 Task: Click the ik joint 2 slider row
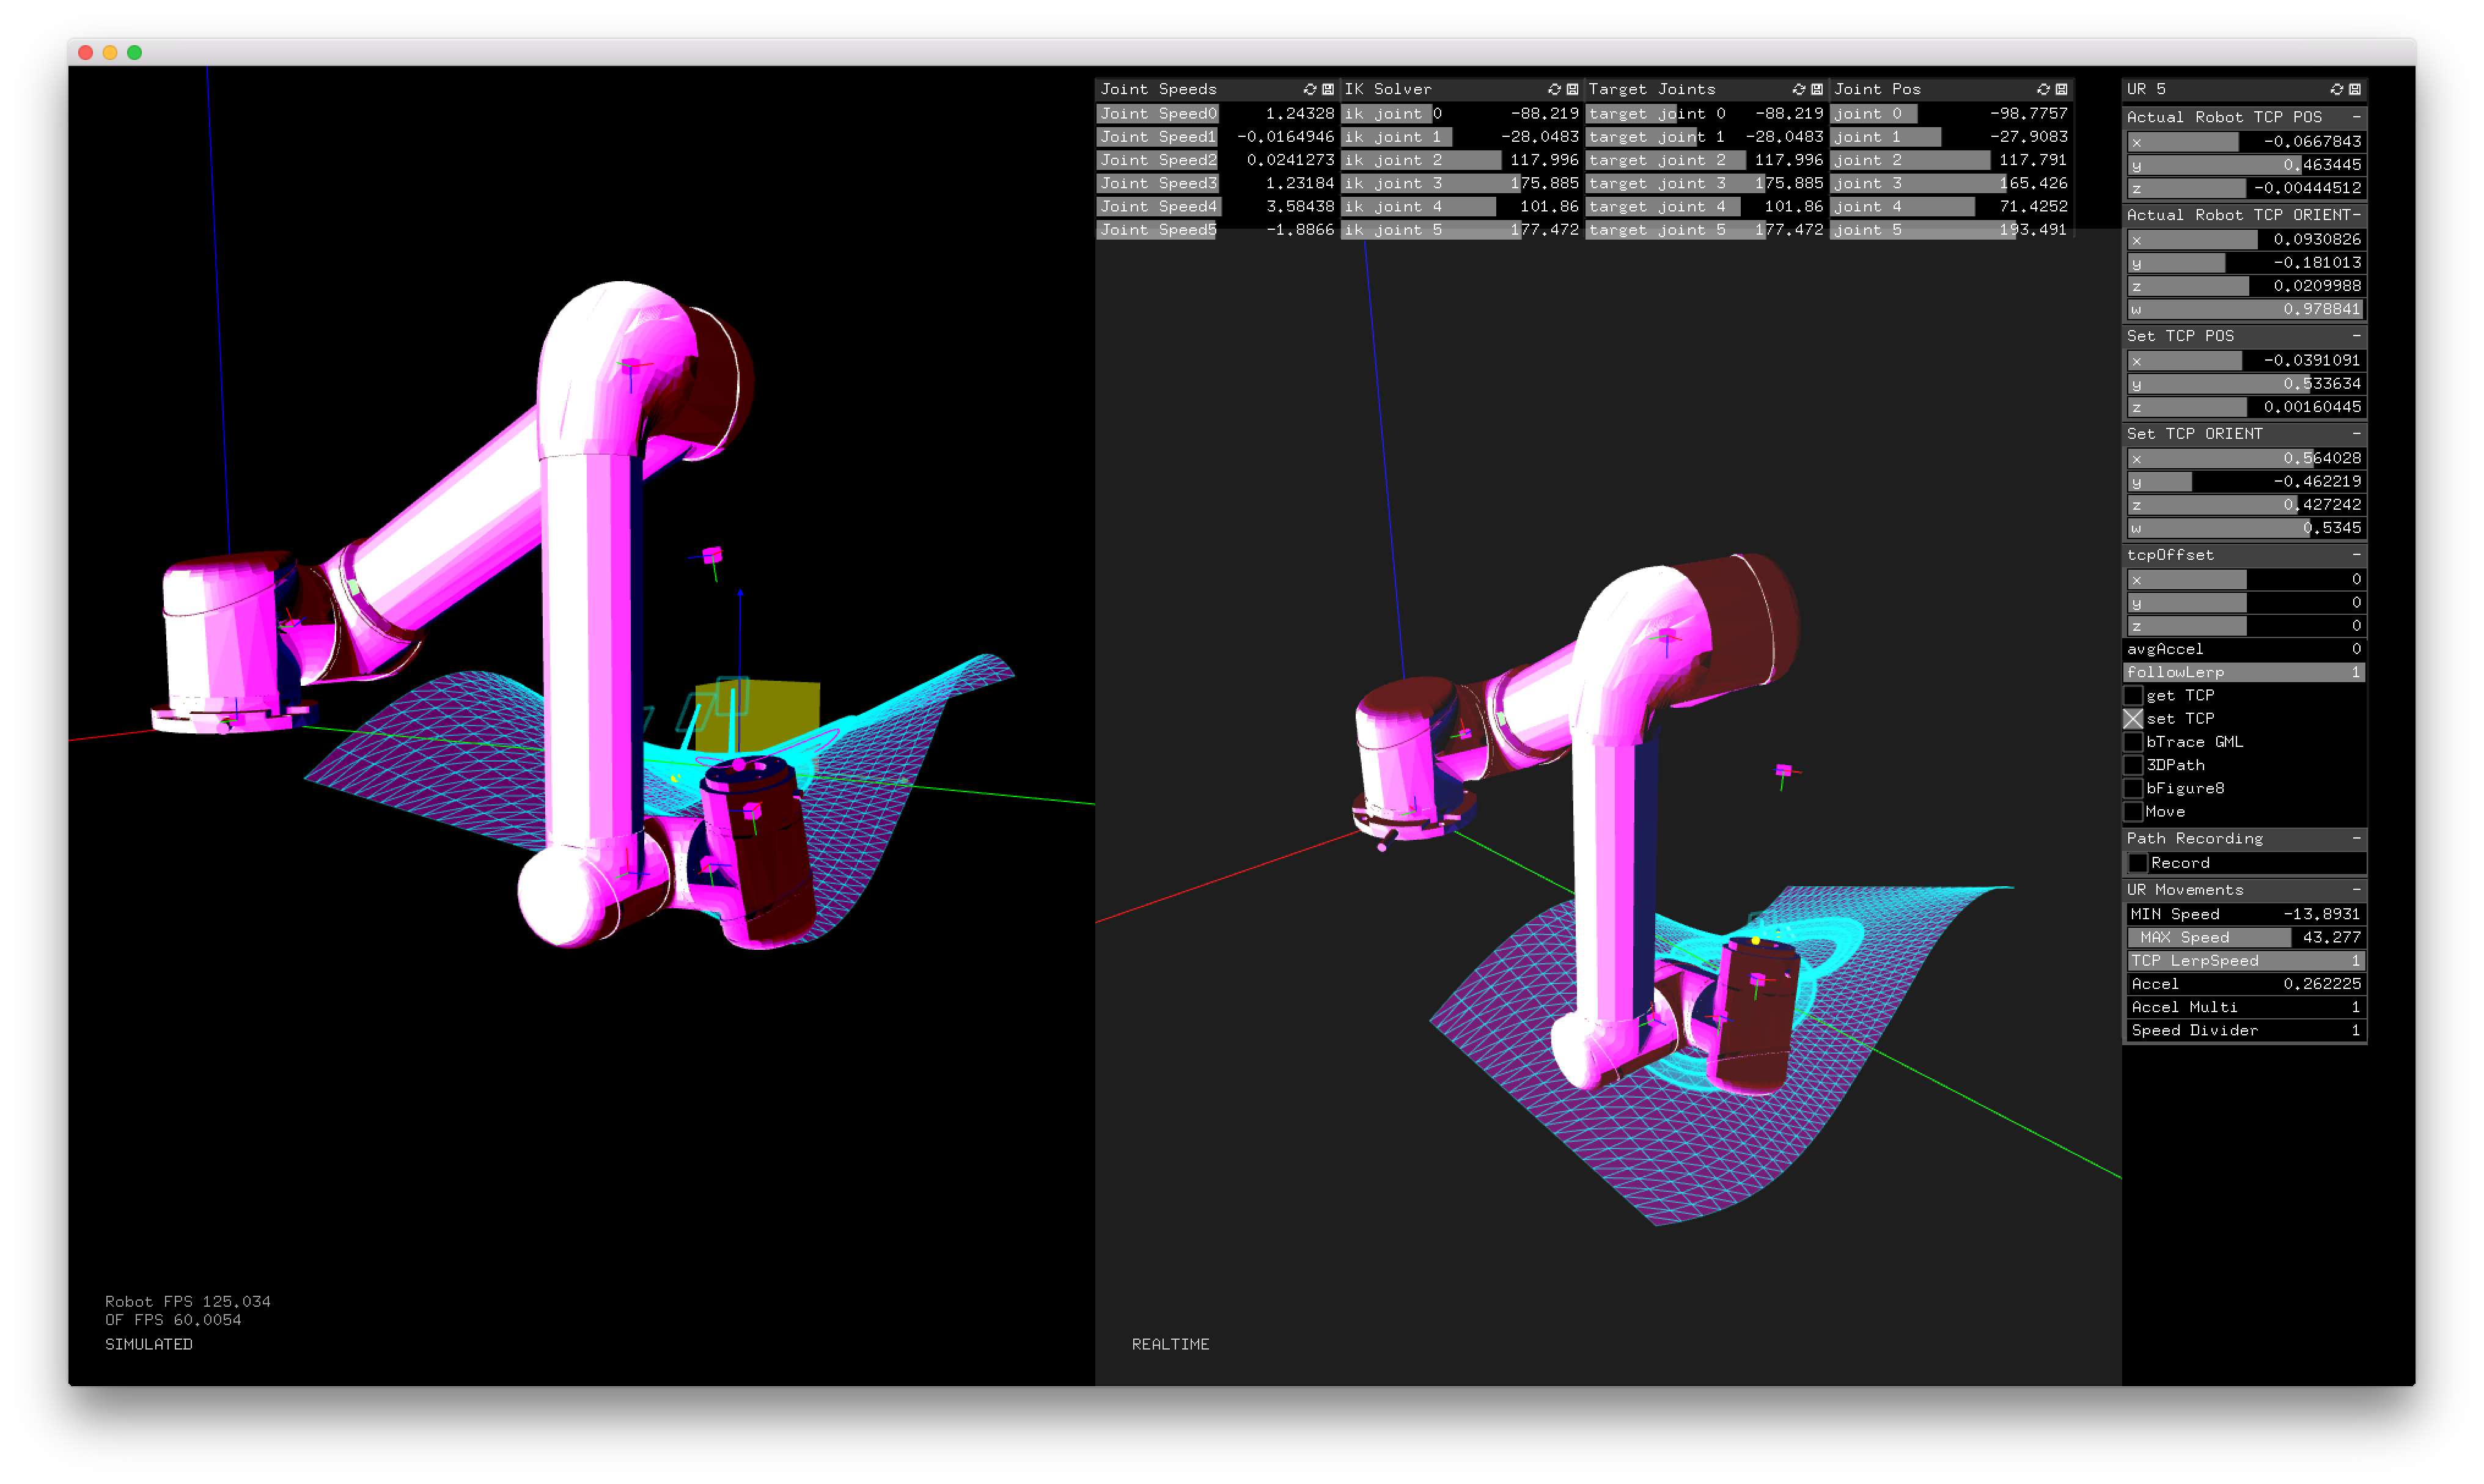(x=1460, y=160)
